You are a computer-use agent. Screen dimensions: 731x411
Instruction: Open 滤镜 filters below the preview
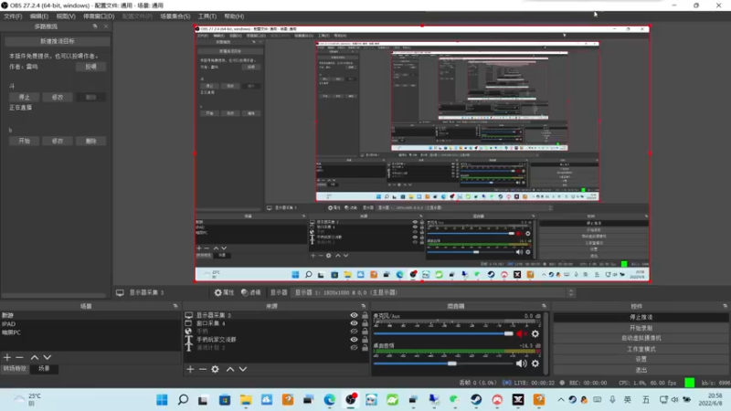coord(250,292)
